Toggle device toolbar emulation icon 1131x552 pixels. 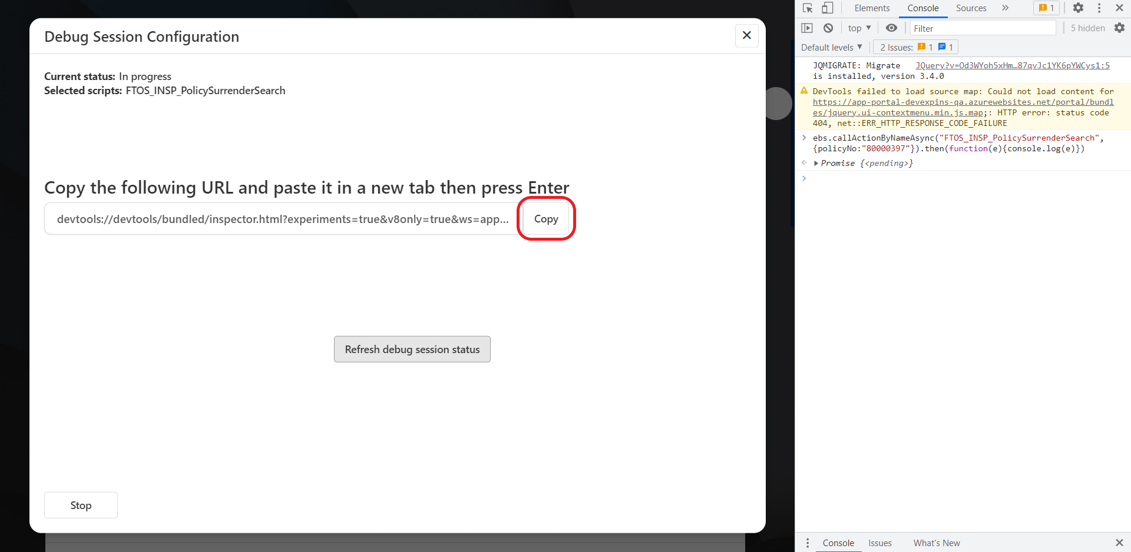click(828, 8)
